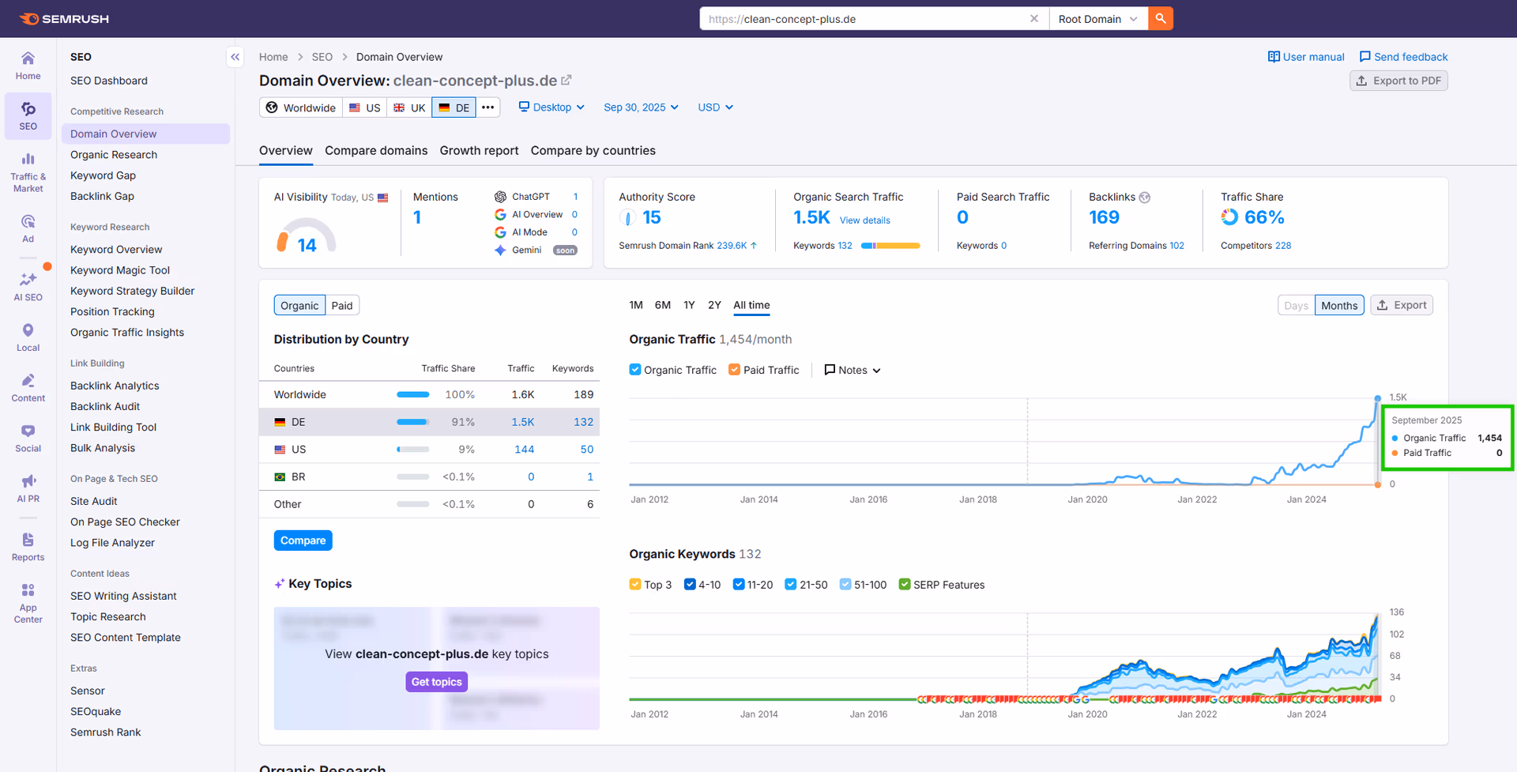Click the Get topics button
Viewport: 1517px width, 772px height.
[436, 681]
